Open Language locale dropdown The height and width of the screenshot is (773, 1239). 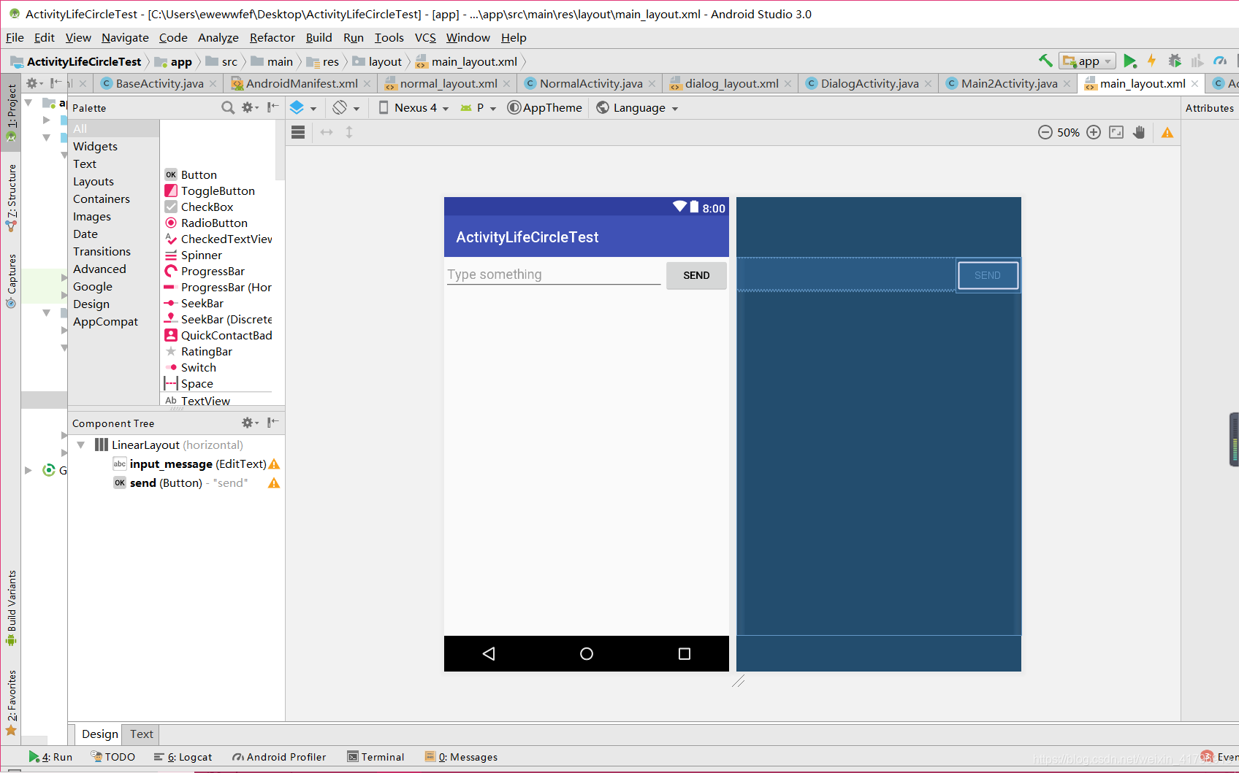[x=637, y=107]
